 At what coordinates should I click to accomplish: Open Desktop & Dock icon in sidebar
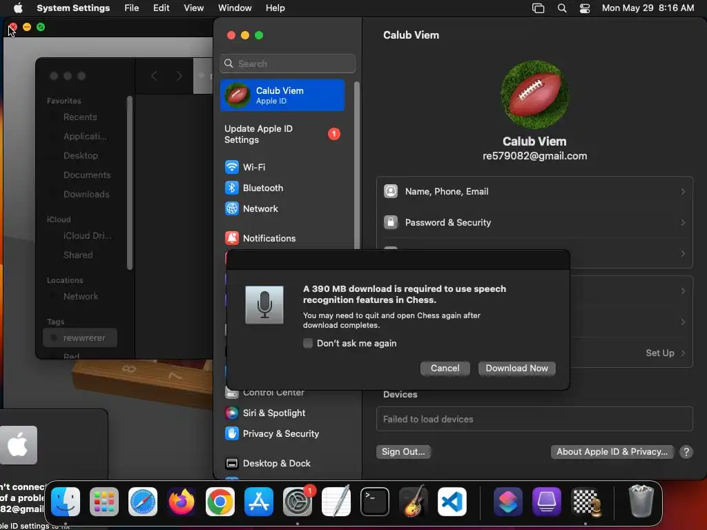point(232,463)
